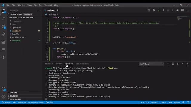Open Explorer views and more actions ellipsis
Screen dimensions: 191x107
[x=38, y=10]
